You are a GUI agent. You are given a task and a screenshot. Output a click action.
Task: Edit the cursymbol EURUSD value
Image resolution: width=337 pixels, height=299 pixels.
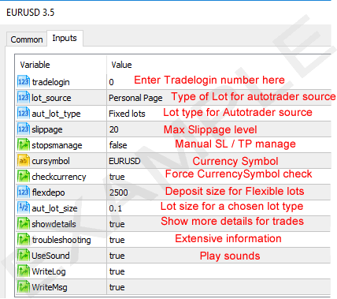click(124, 161)
